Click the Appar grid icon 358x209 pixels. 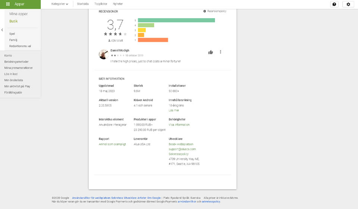(8, 4)
